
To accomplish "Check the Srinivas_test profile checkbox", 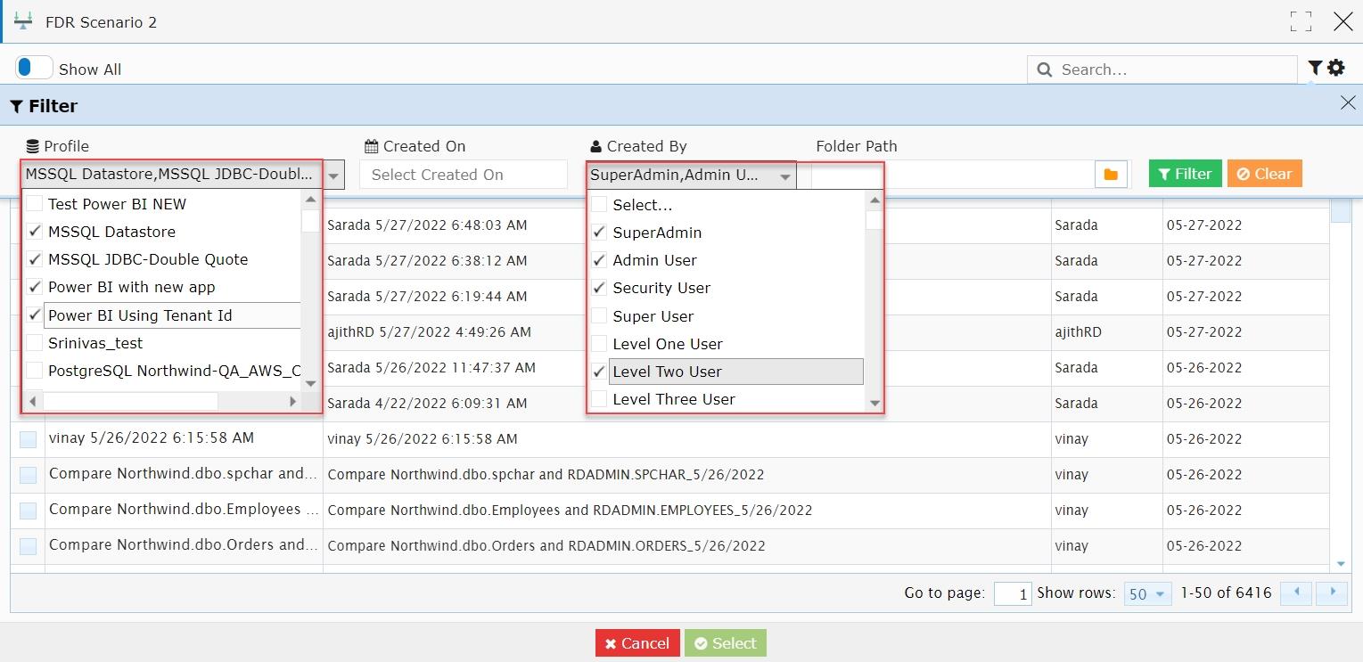I will pyautogui.click(x=34, y=343).
